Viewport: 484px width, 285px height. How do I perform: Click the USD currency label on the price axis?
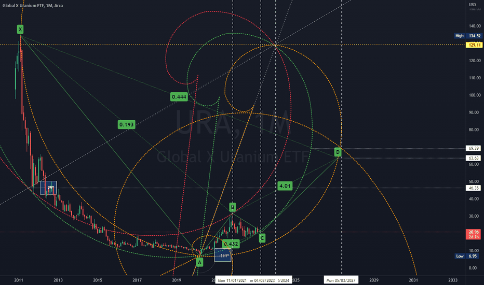pos(472,4)
